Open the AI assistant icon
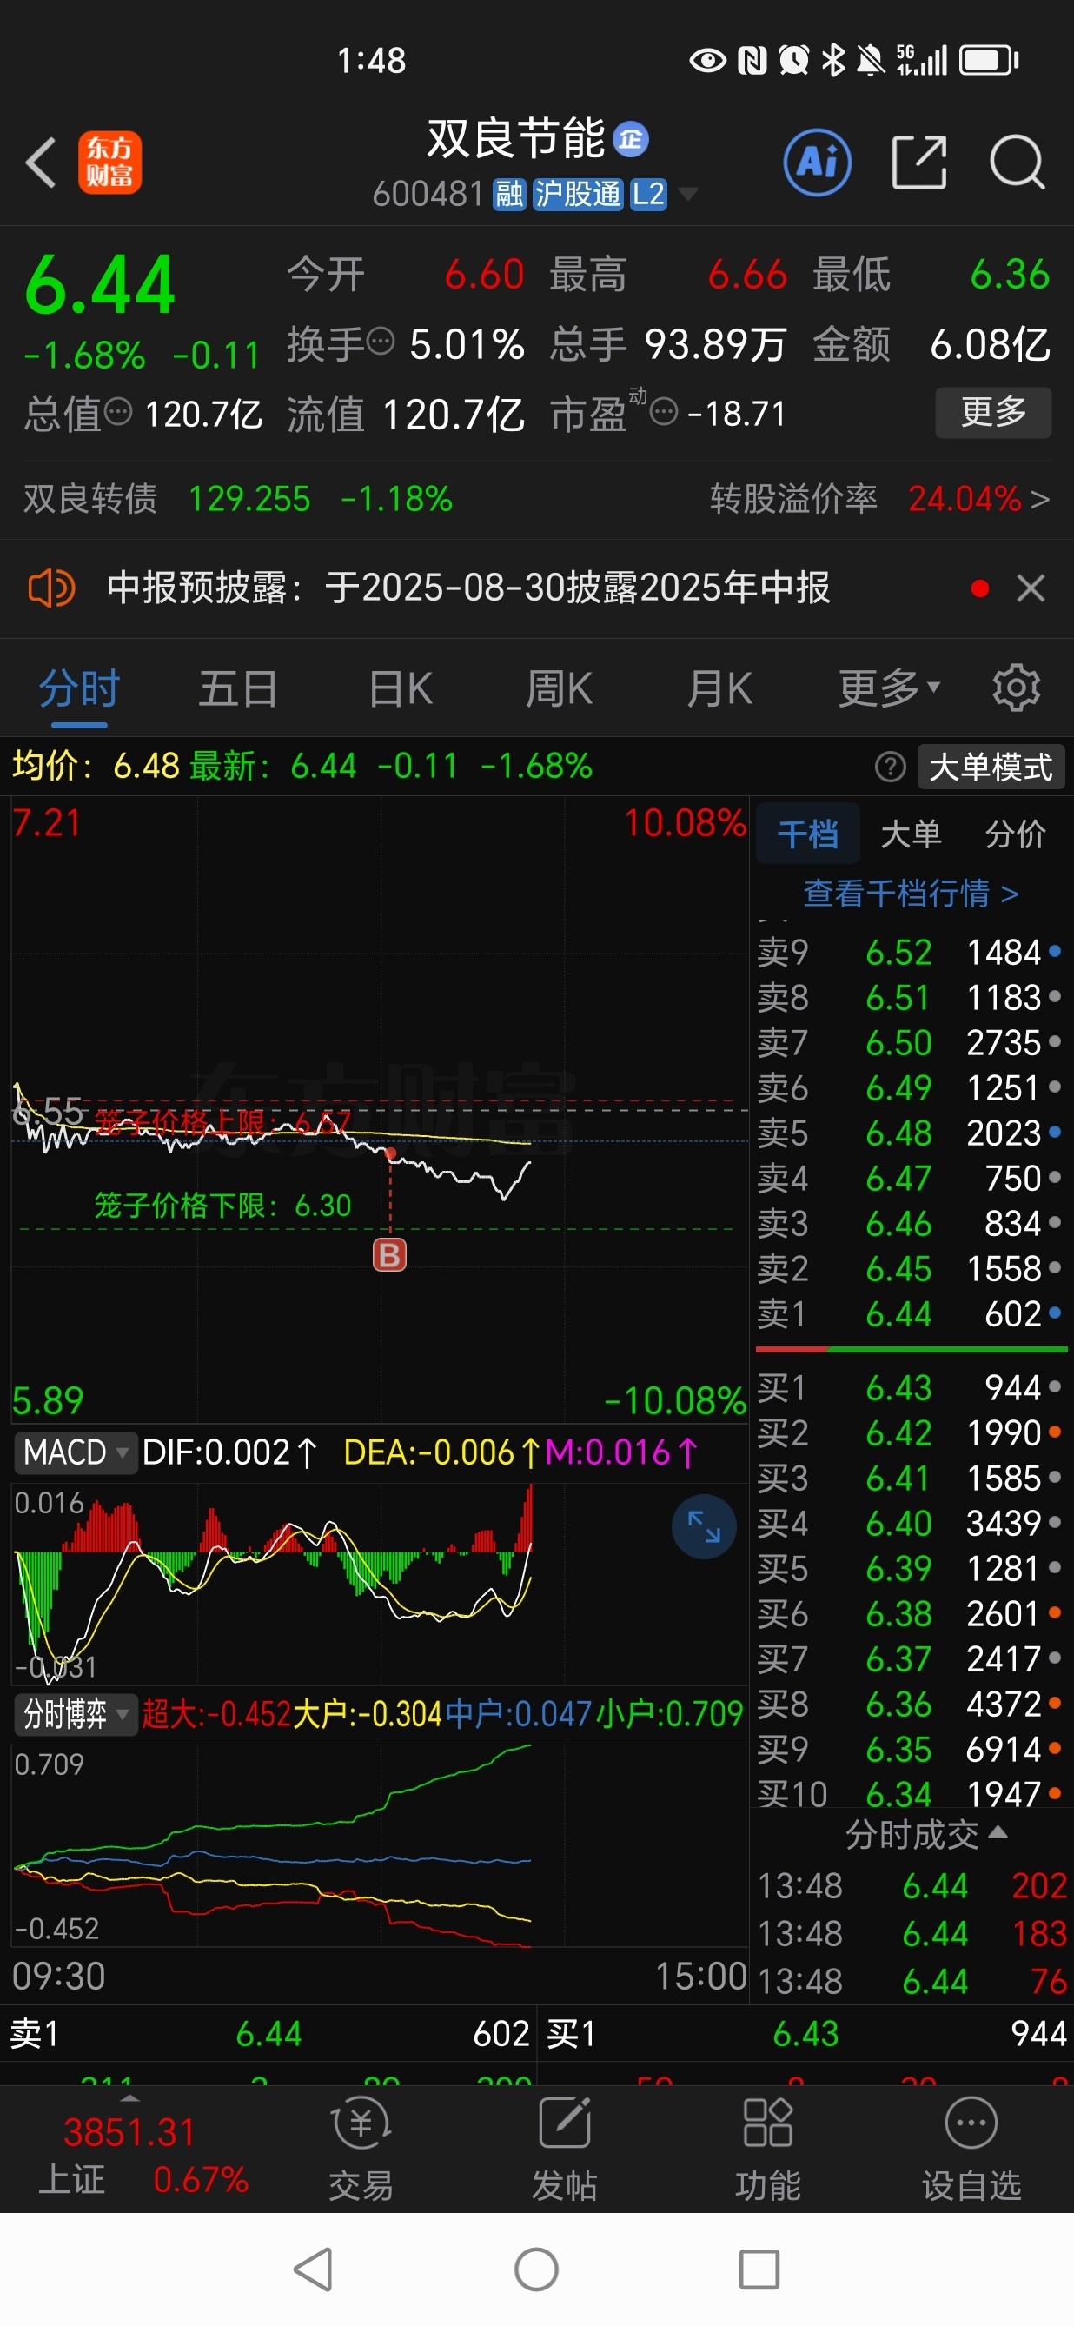The width and height of the screenshot is (1074, 2326). click(x=817, y=163)
